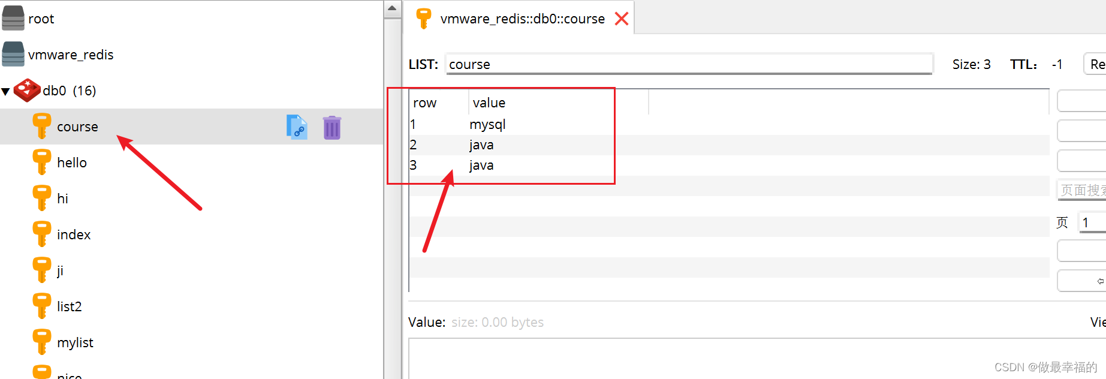The image size is (1106, 379).
Task: Click the vmware_redis connection label
Action: 71,55
